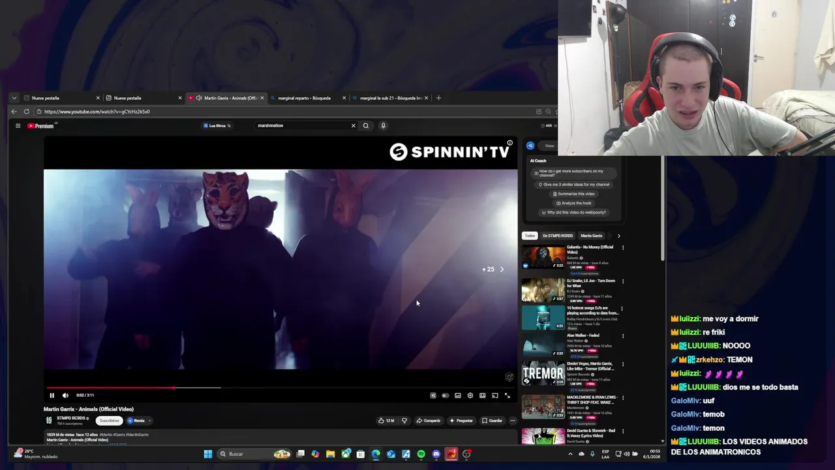Click the info icon on the video
The image size is (835, 470).
(x=510, y=143)
